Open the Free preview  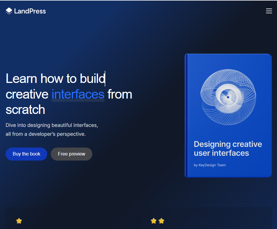click(x=71, y=154)
